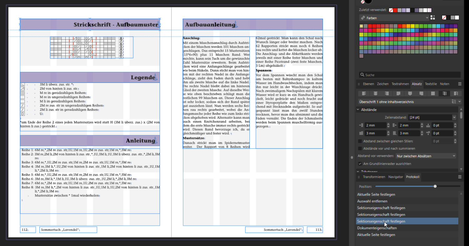Open the Zeilenabstand dropdown

454,117
